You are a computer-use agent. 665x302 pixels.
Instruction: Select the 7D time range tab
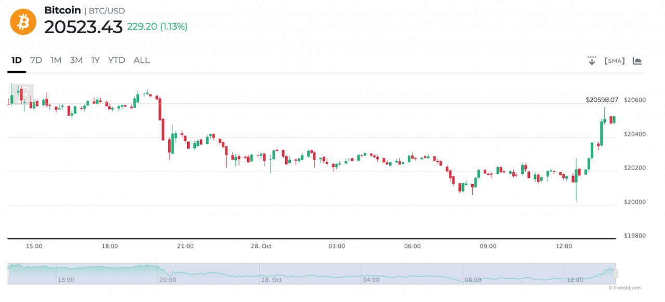pyautogui.click(x=36, y=60)
